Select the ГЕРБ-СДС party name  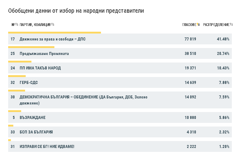[x=29, y=83]
